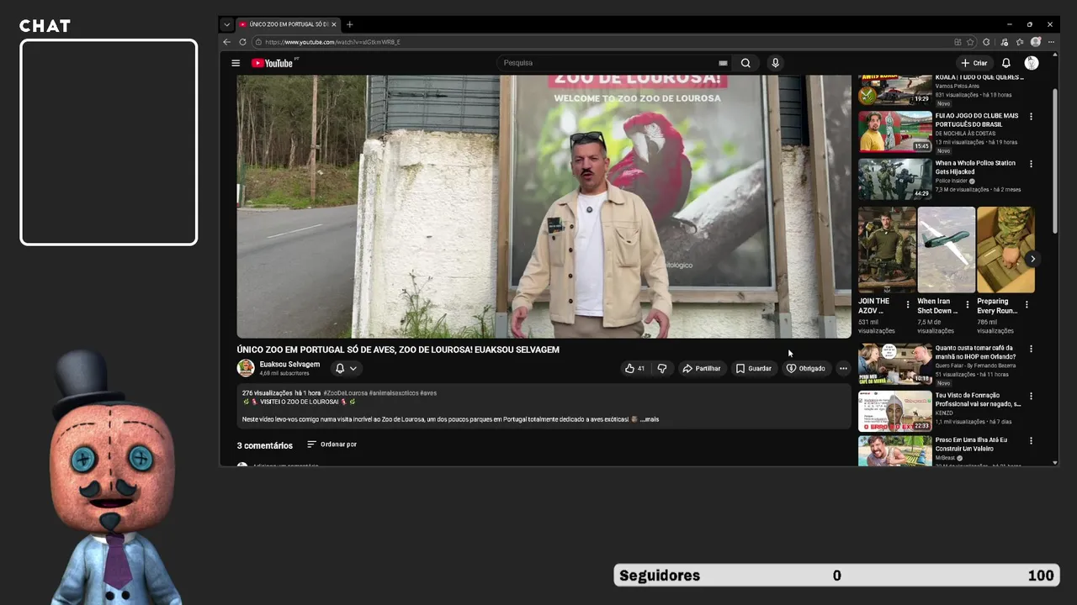Click the '3 comentários' heading
Image resolution: width=1077 pixels, height=605 pixels.
(265, 445)
